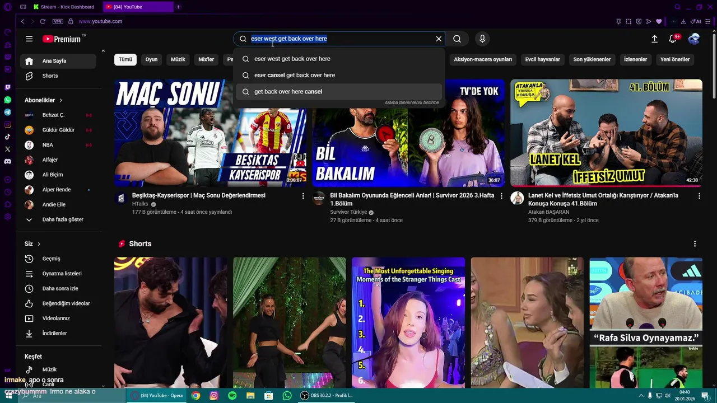Image resolution: width=717 pixels, height=403 pixels.
Task: Open Daha sonra izle list
Action: 58,288
